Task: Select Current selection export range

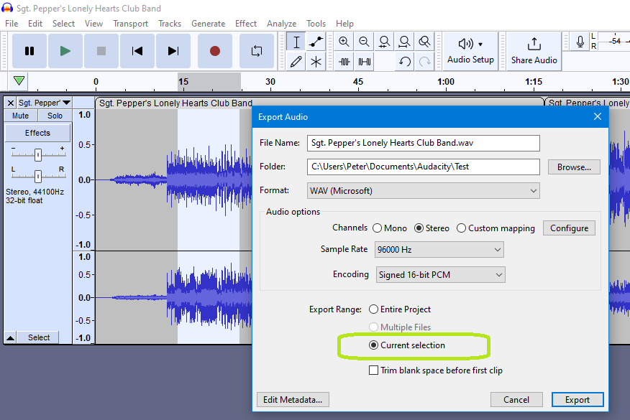Action: pos(407,345)
